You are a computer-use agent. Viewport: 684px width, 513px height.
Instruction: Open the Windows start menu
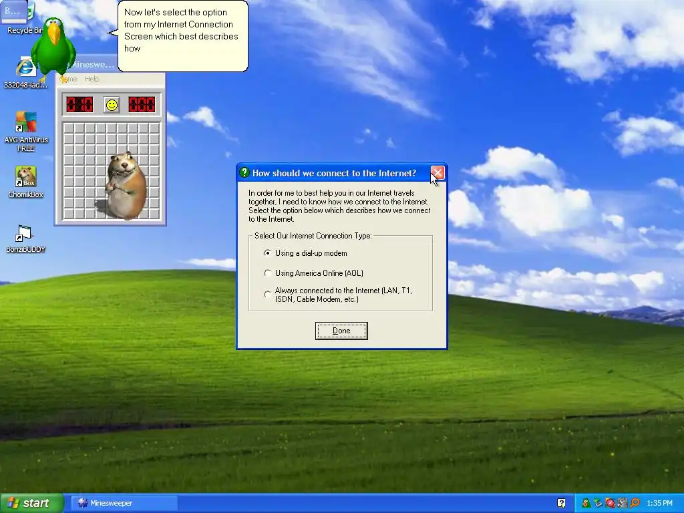point(31,503)
